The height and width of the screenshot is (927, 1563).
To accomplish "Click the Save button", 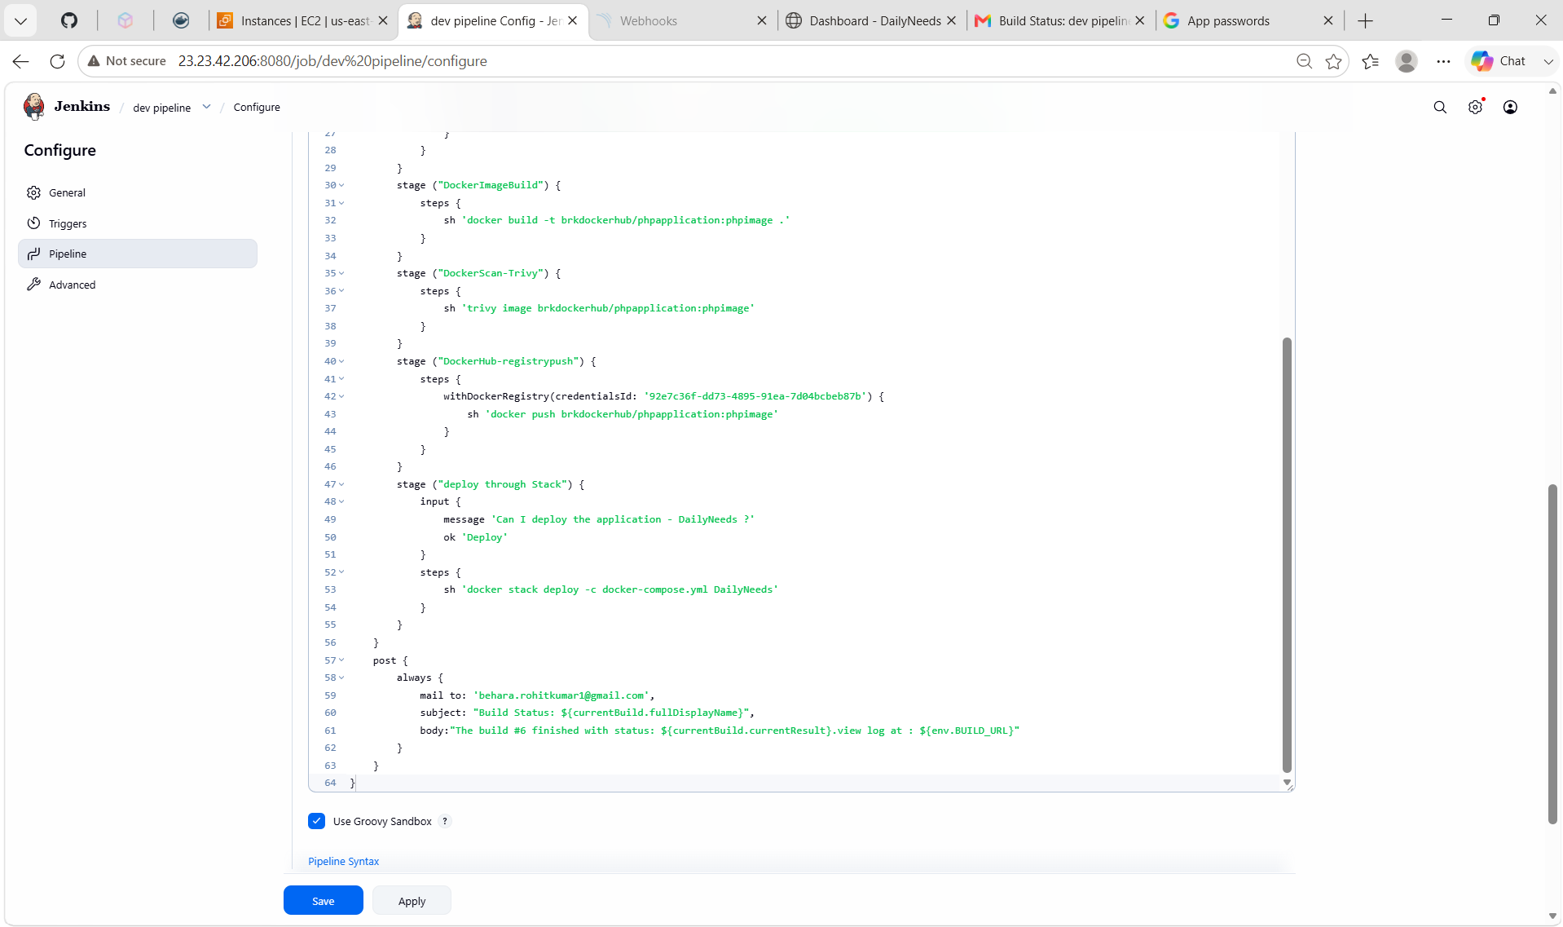I will [324, 900].
